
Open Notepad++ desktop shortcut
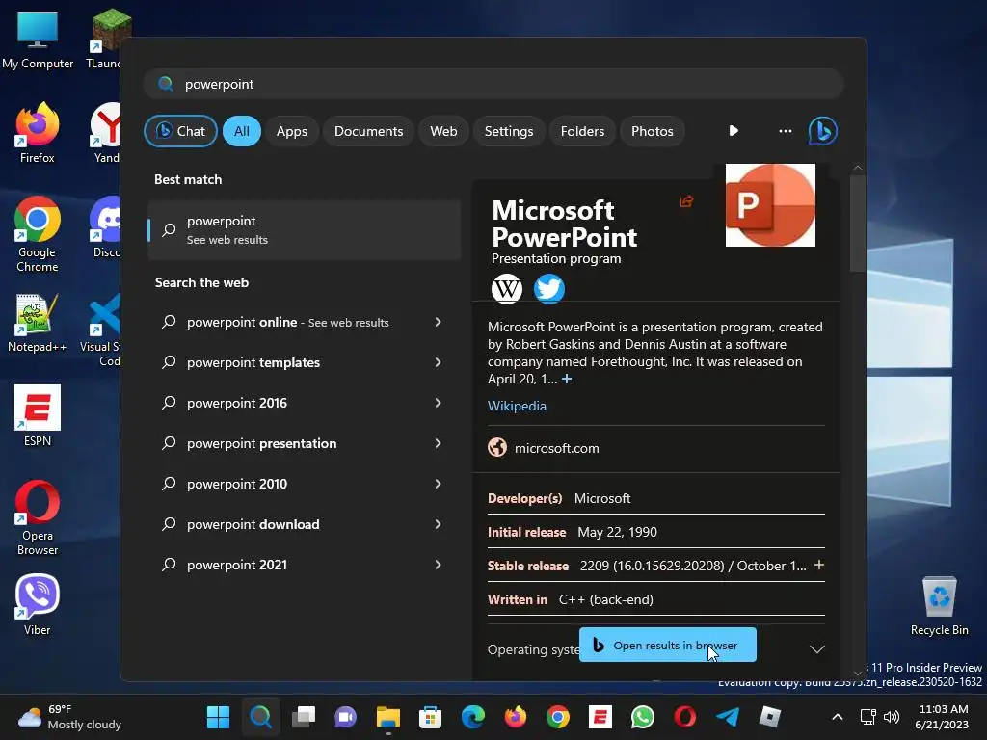click(38, 322)
